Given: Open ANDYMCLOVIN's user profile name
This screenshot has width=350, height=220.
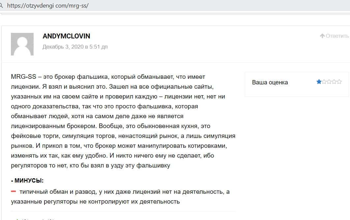Looking at the screenshot, I should (x=66, y=36).
